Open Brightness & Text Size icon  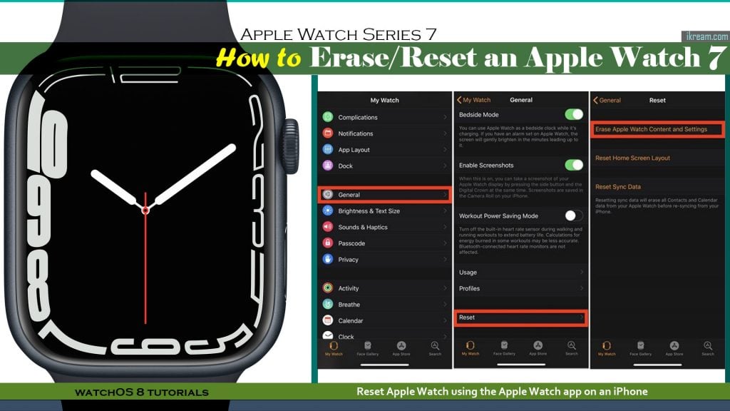pos(328,210)
